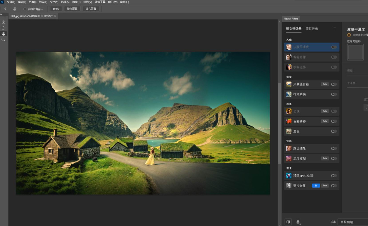The width and height of the screenshot is (368, 226).
Task: Turn on the 样式转换 switch
Action: [x=334, y=94]
